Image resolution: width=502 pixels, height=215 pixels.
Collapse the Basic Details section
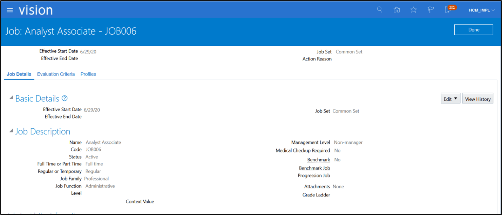[11, 98]
